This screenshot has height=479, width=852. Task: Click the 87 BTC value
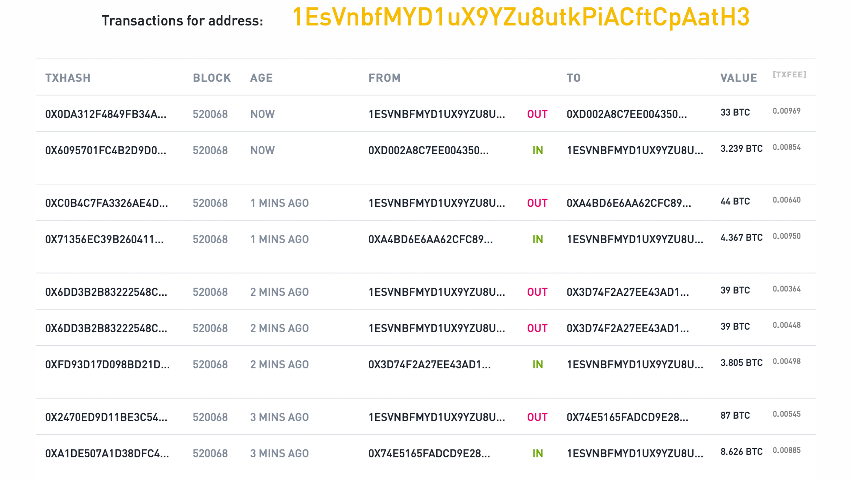(735, 415)
